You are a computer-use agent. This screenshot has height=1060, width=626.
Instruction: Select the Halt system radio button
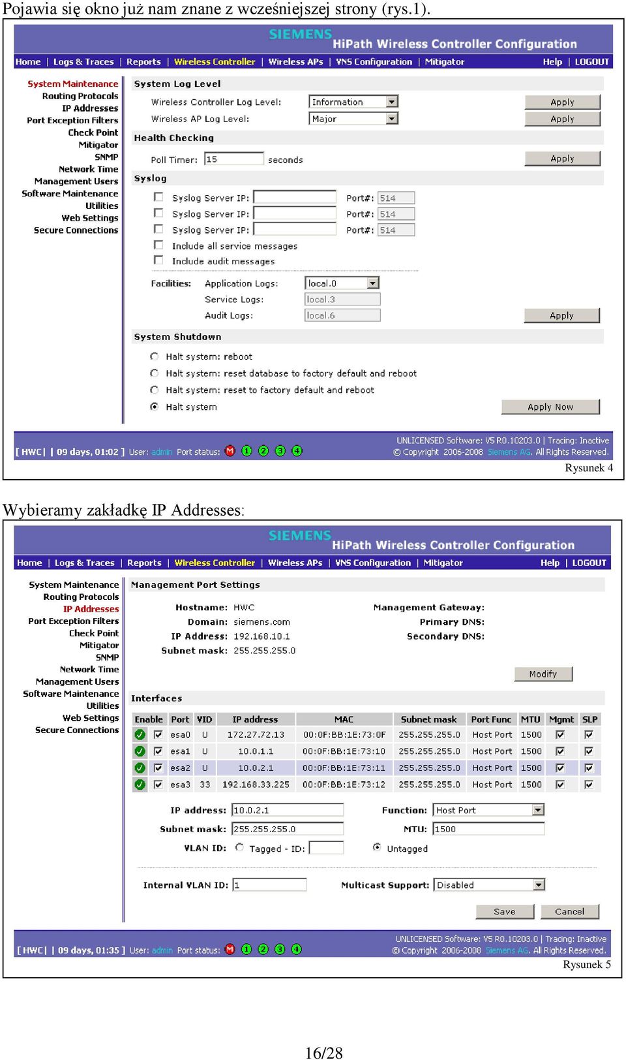(x=155, y=407)
